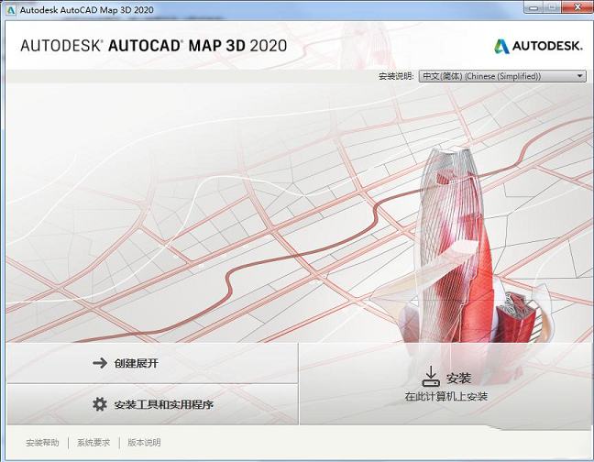
Task: Click the 在此计算机上安装 subtitle text
Action: click(446, 397)
